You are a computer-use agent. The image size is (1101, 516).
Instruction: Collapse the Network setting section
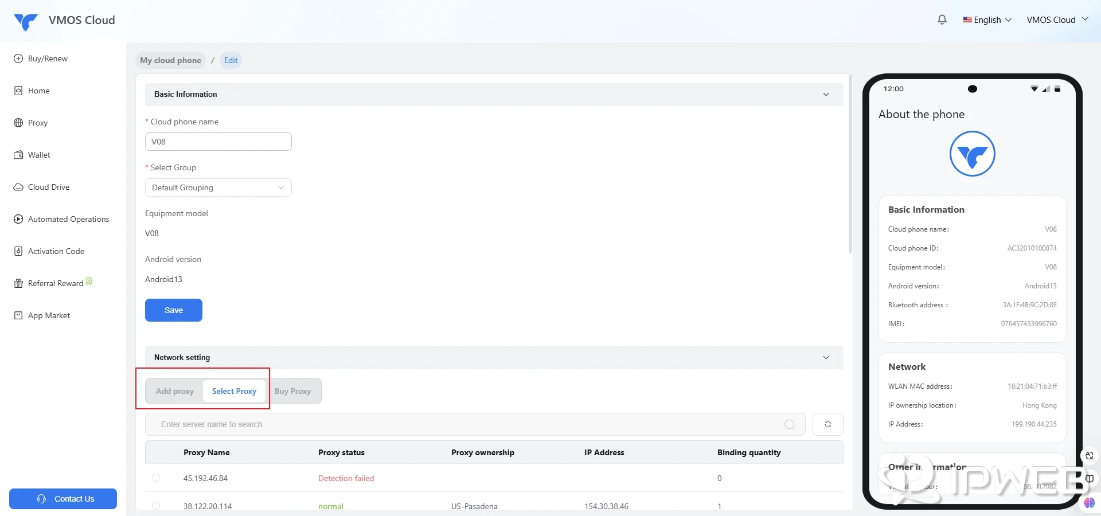point(826,358)
